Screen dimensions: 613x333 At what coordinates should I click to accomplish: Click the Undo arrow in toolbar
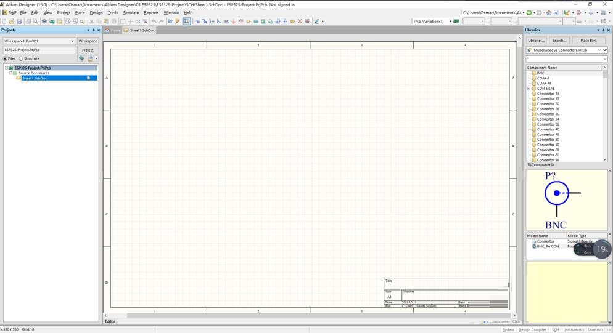tap(154, 22)
